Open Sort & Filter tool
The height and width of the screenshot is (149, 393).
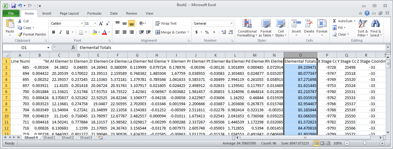coord(363,28)
